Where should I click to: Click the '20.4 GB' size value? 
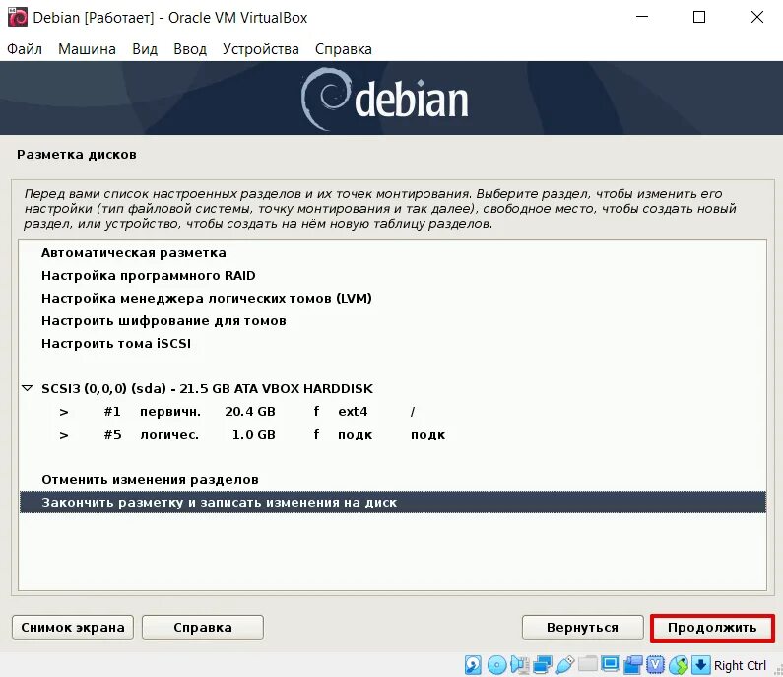[x=250, y=412]
